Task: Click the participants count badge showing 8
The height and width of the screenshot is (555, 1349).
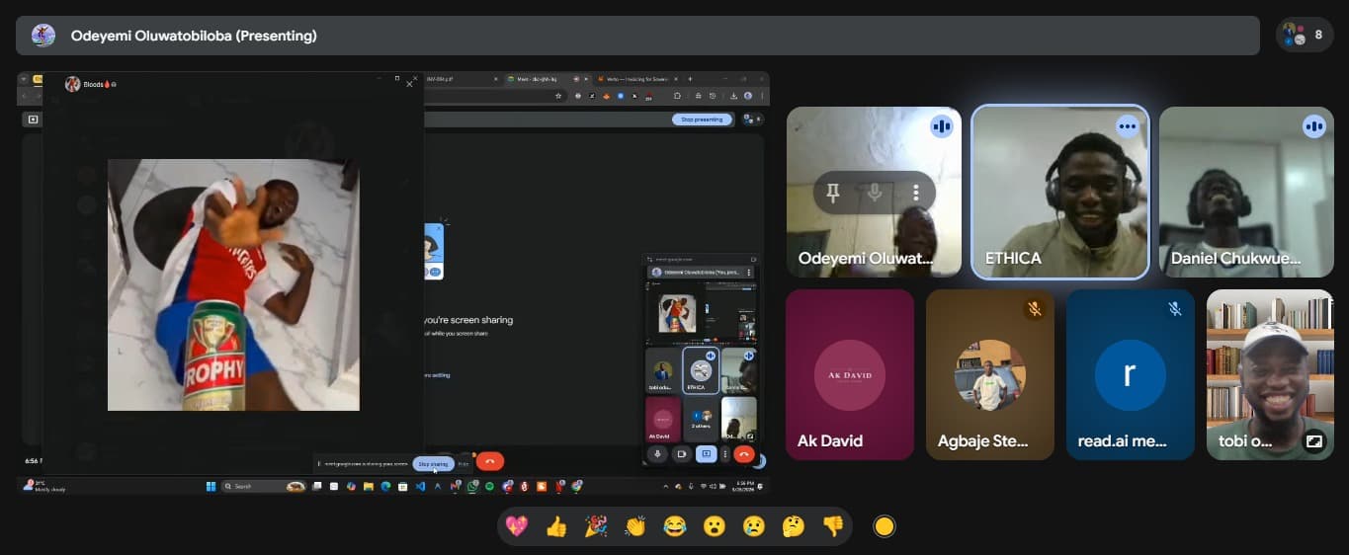Action: [1305, 35]
